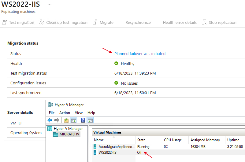This screenshot has height=162, width=245.
Task: Click the Off state of WS2022-IIS
Action: [139, 152]
